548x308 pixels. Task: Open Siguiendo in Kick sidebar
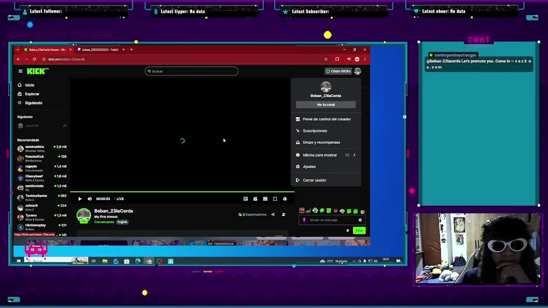coord(30,103)
